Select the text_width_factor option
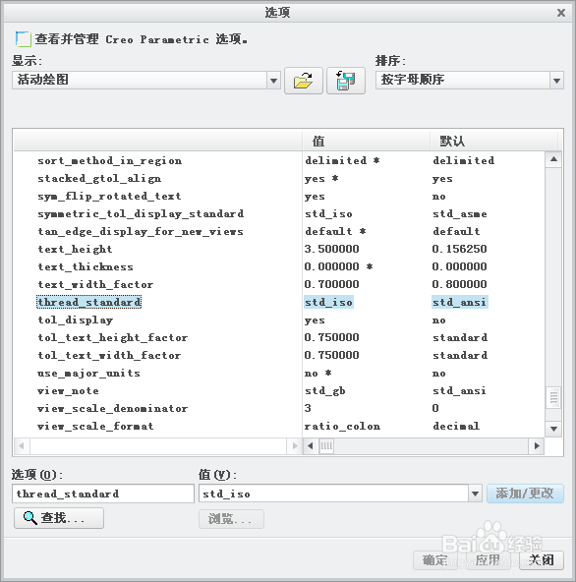This screenshot has width=576, height=582. (95, 285)
